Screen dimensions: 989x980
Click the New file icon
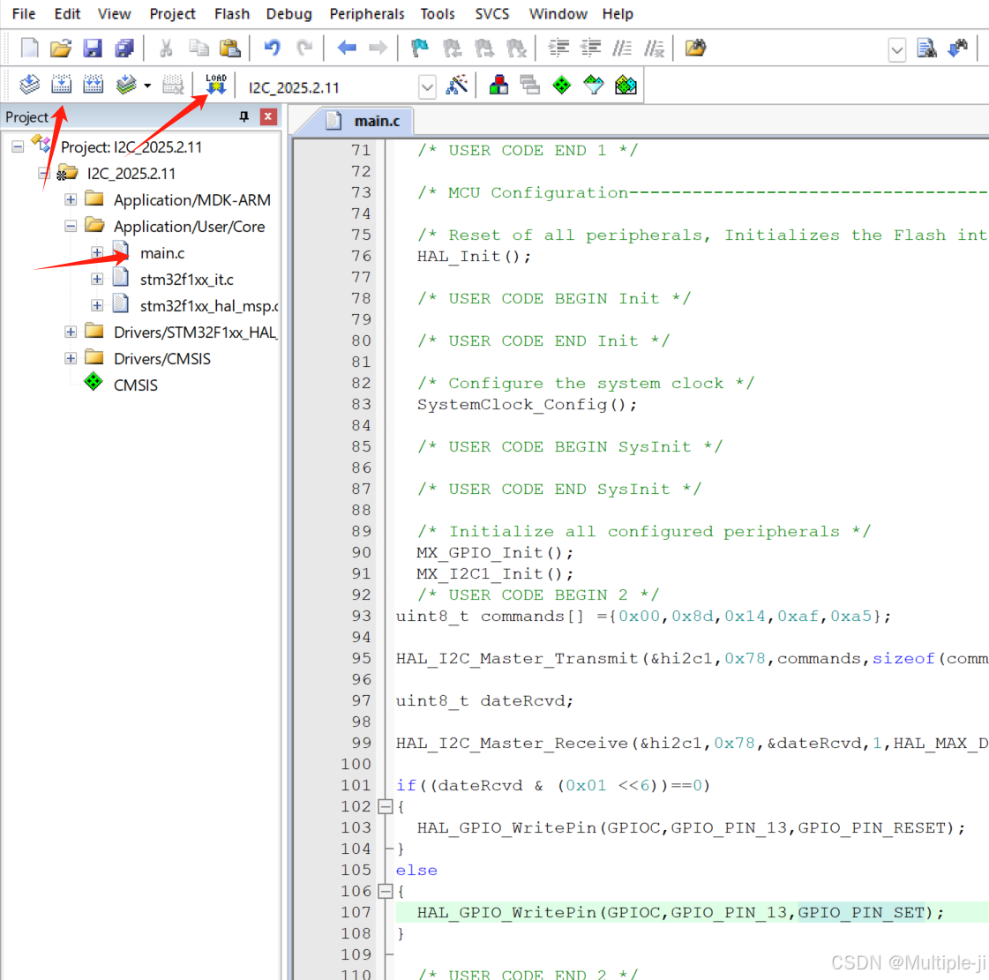[30, 48]
